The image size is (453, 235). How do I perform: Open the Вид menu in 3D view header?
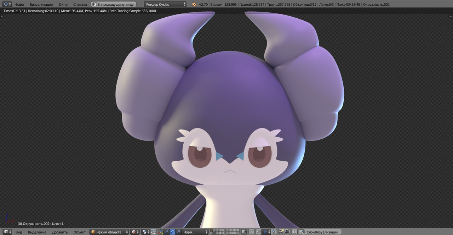[19, 232]
